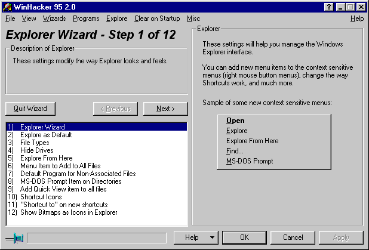
Task: Click 'MS-DOS Prompt' in sample context menu
Action: point(250,161)
